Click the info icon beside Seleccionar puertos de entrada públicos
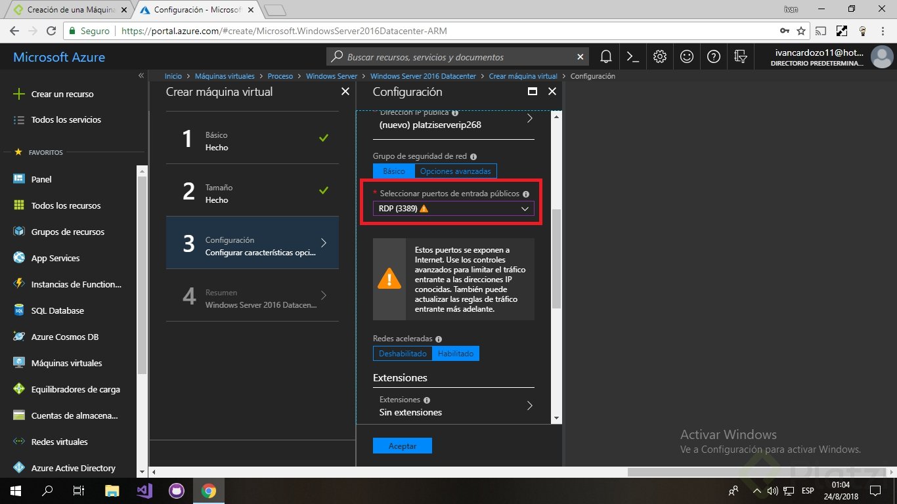The width and height of the screenshot is (897, 504). coord(526,194)
